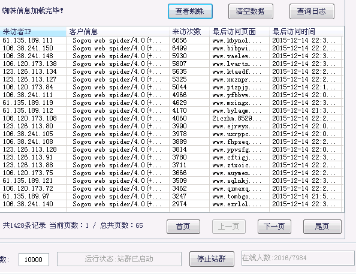Click the 运行状态 status field
Screen dimensions: 356x274
pyautogui.click(x=119, y=259)
